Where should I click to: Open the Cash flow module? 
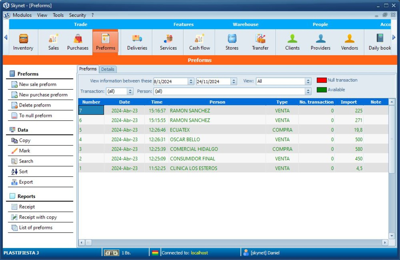coord(200,42)
